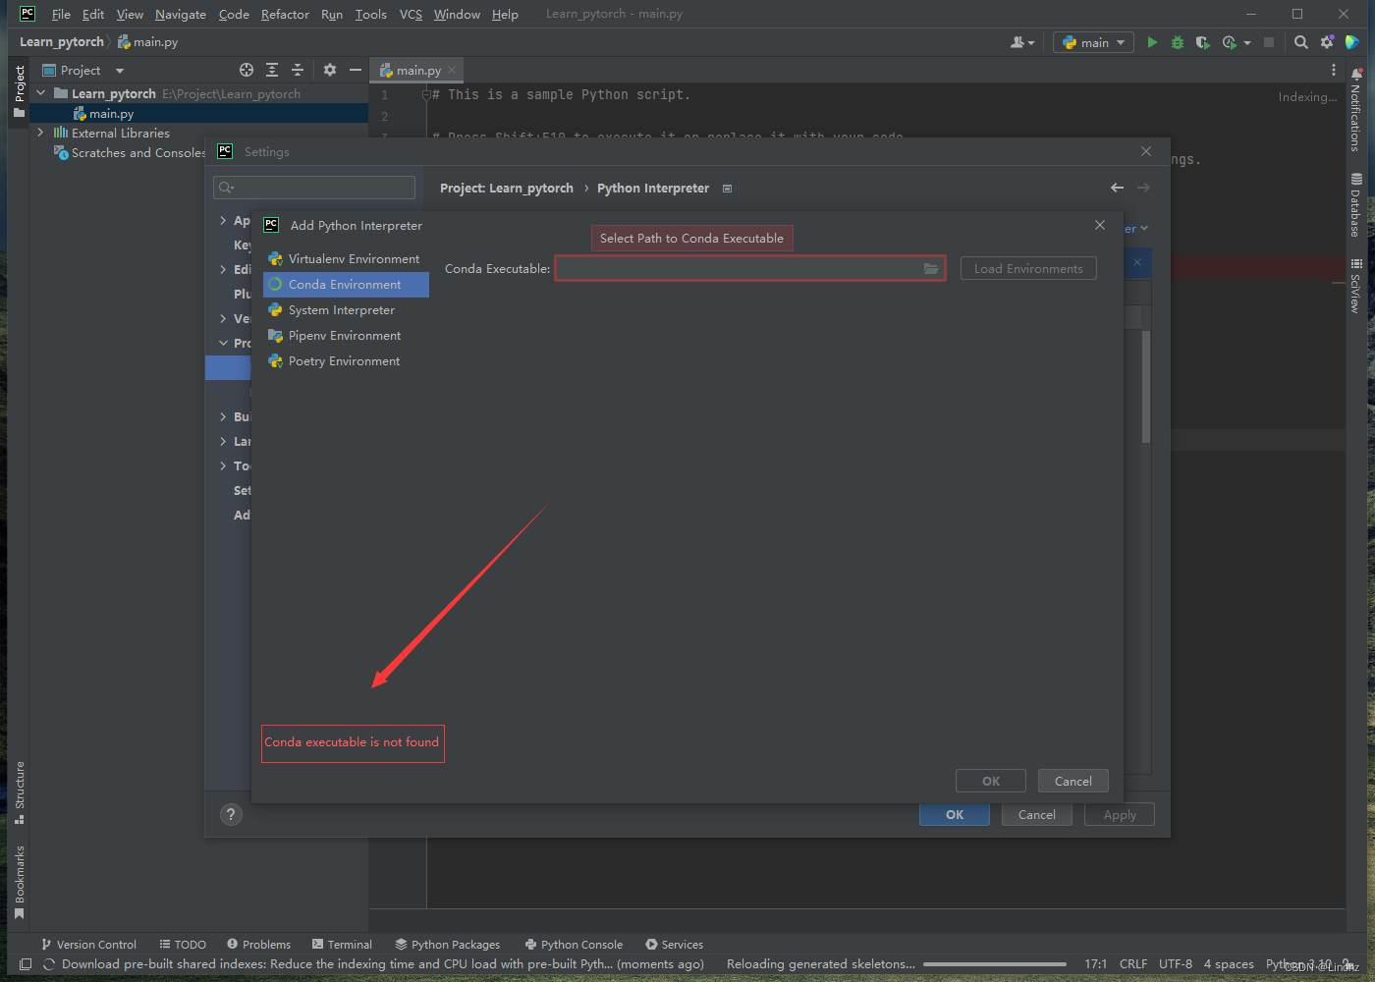
Task: Open IDE settings gear icon in top toolbar
Action: [x=1327, y=42]
